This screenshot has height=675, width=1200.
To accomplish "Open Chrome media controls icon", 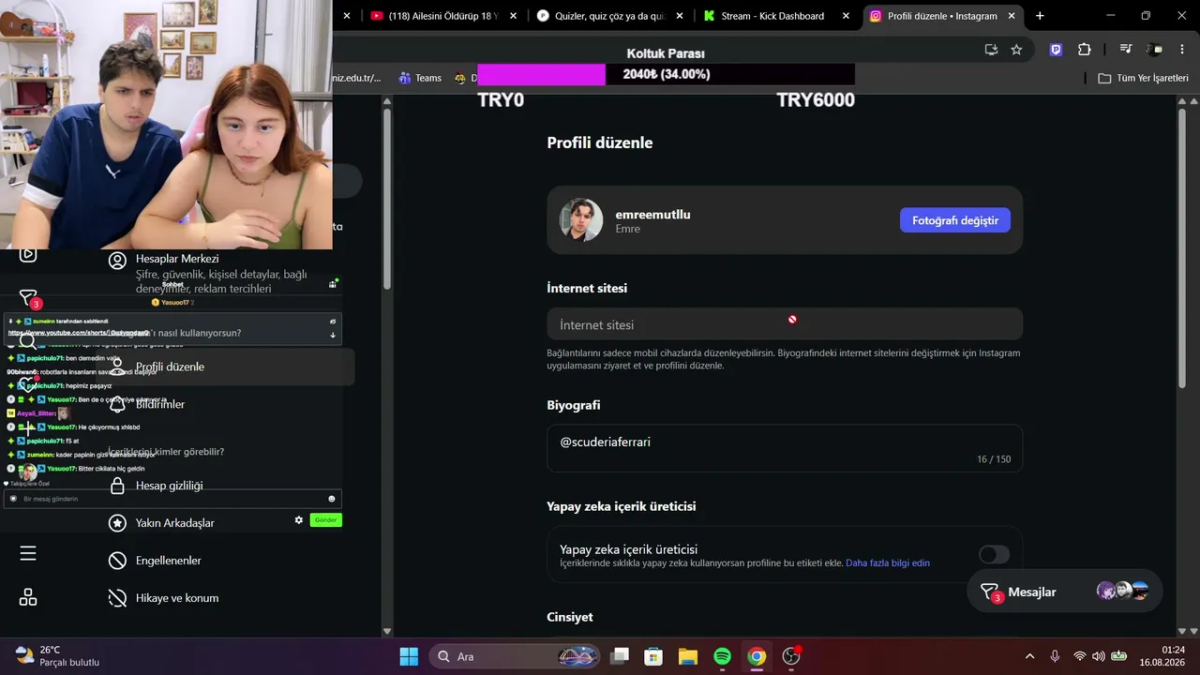I will click(1126, 50).
